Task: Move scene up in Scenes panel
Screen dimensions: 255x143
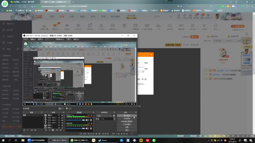Action: (x=32, y=130)
